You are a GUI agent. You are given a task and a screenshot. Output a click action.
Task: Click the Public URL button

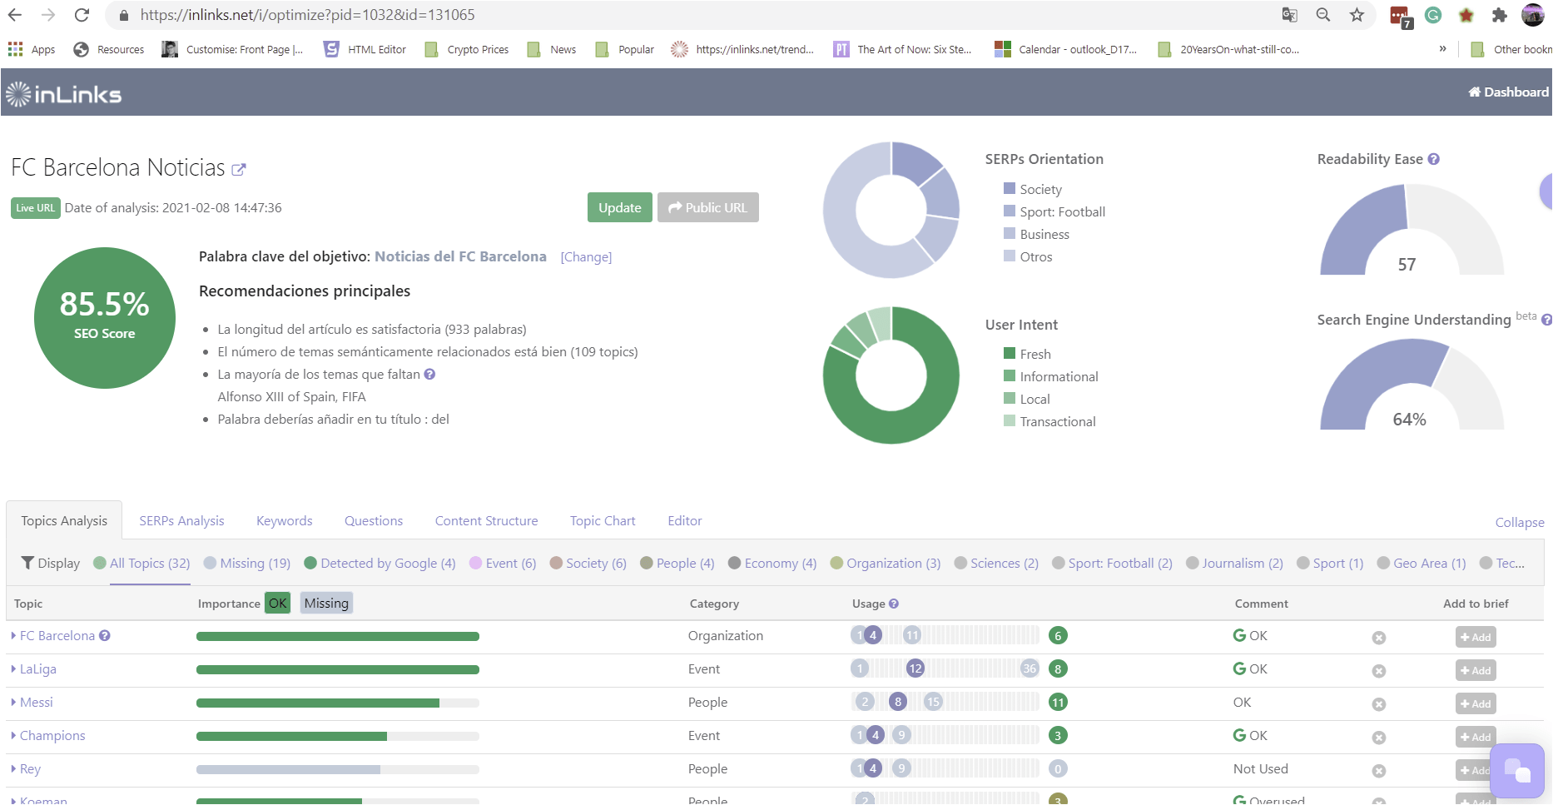pyautogui.click(x=708, y=207)
